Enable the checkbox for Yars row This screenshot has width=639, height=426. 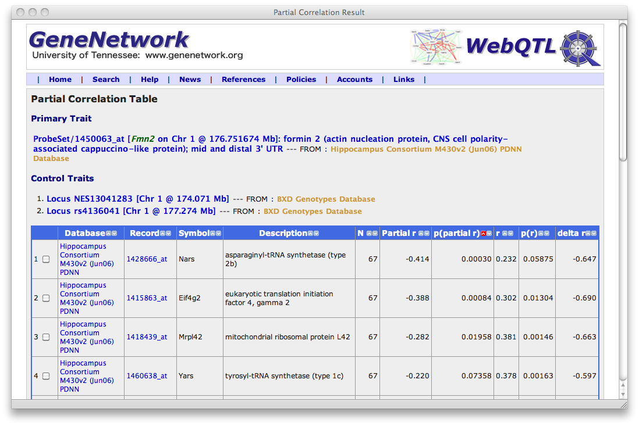(46, 376)
